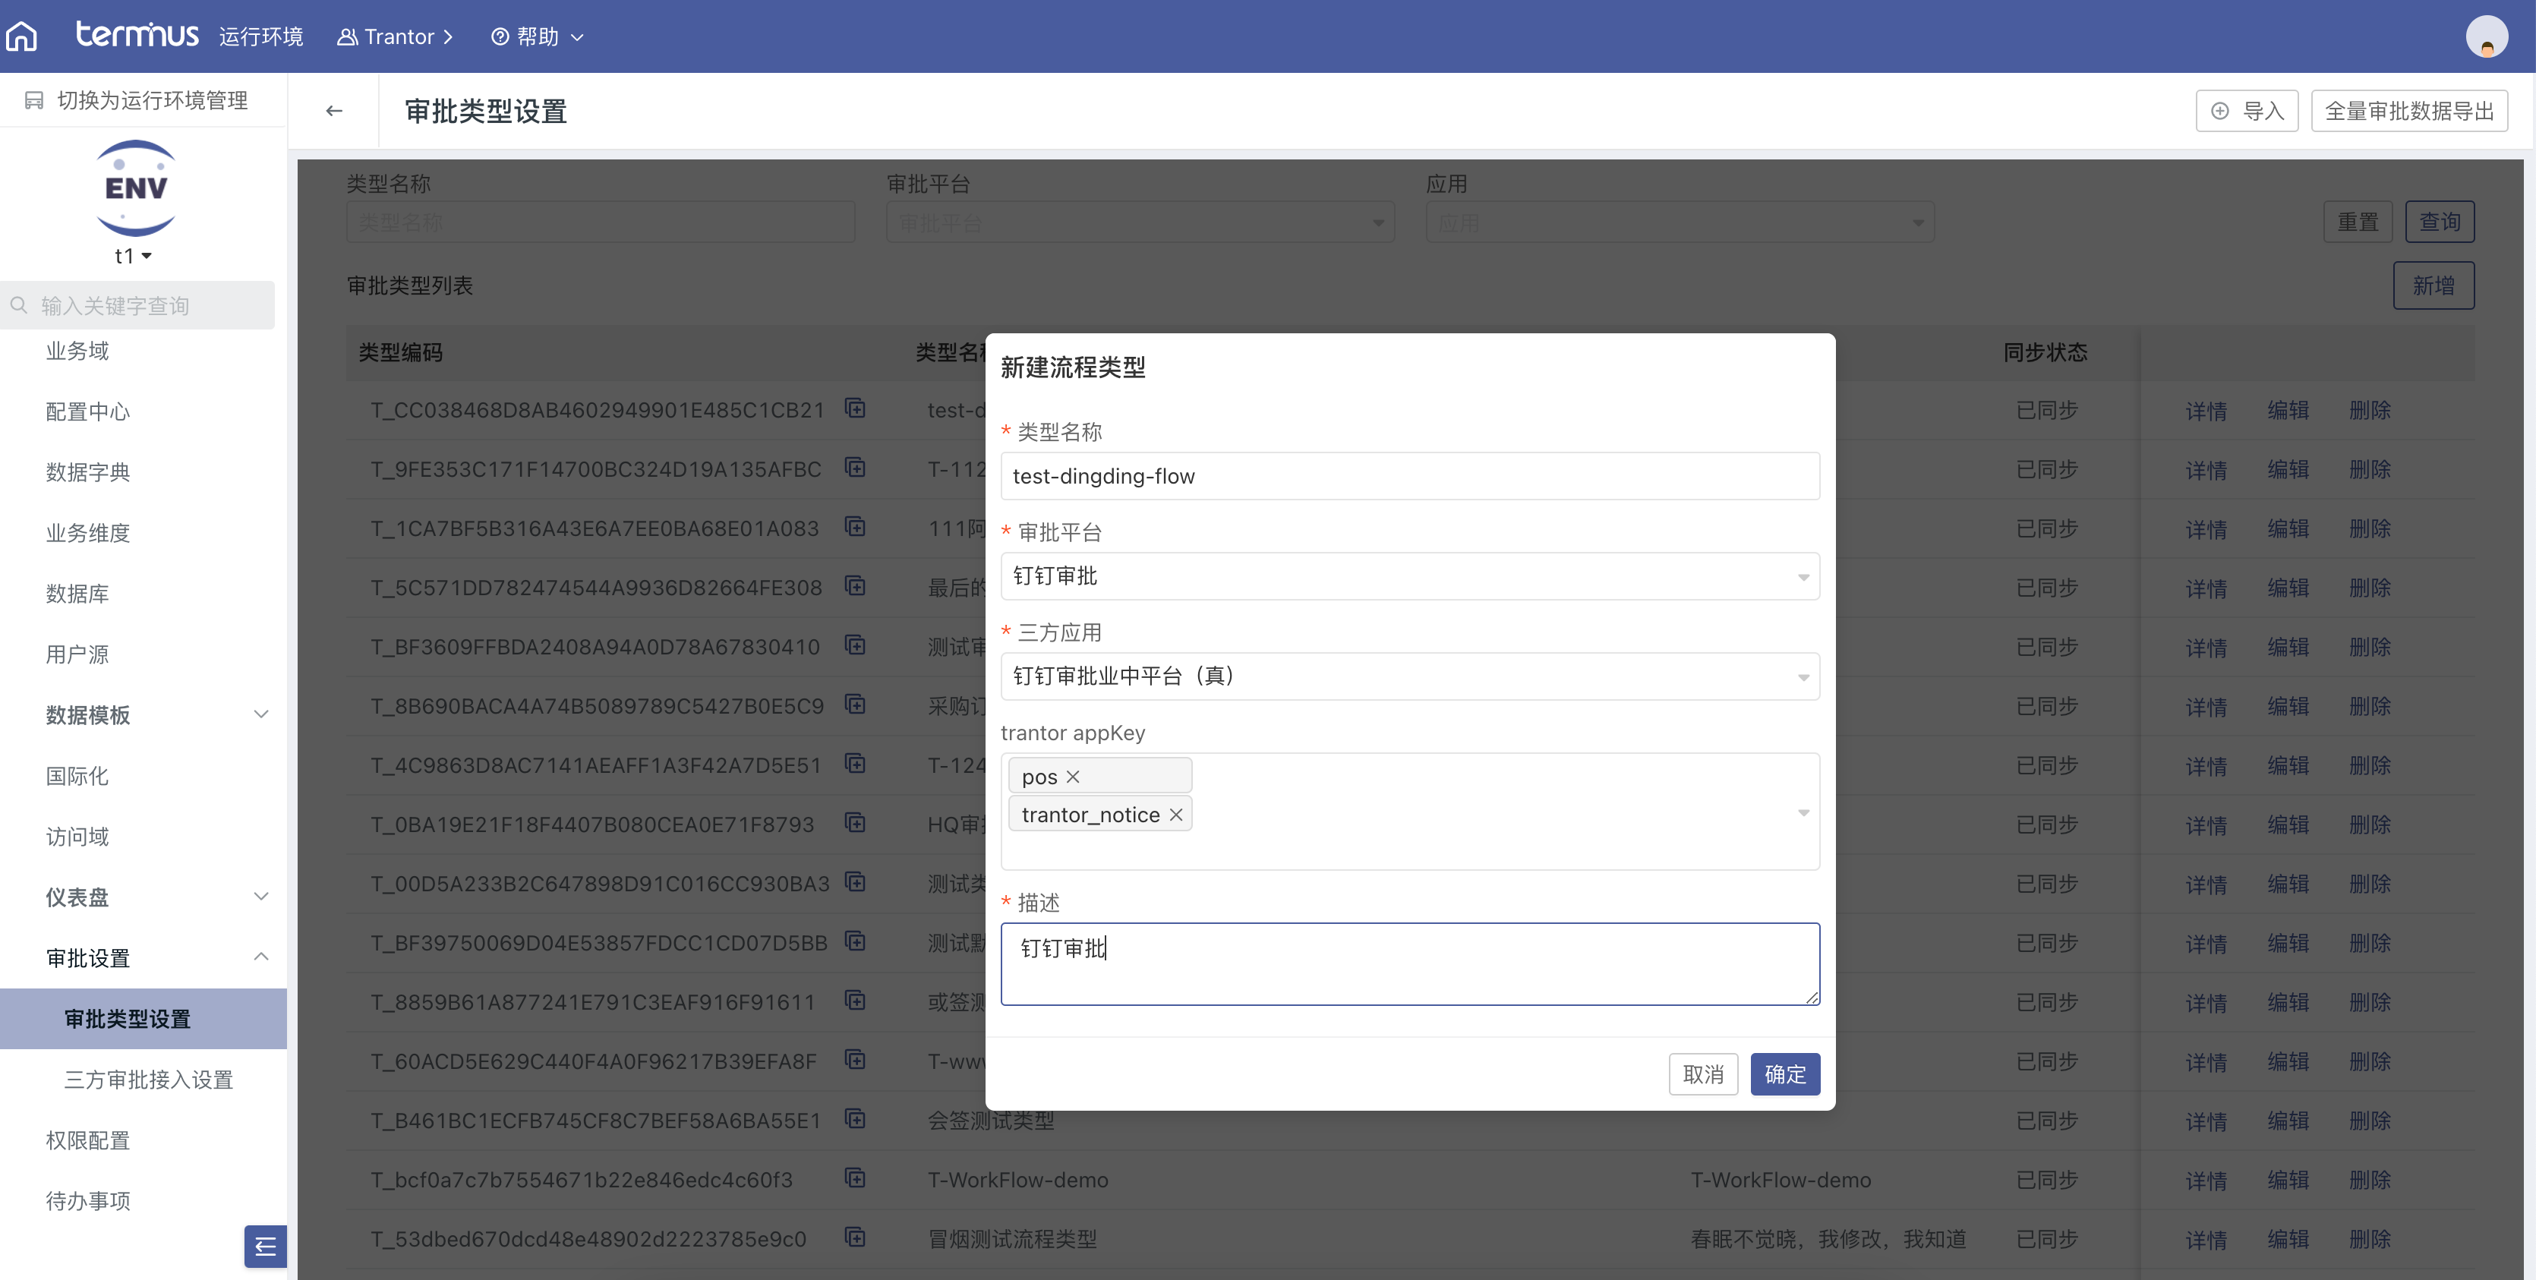Open 数据字典 in the sidebar
The height and width of the screenshot is (1280, 2536).
click(87, 473)
